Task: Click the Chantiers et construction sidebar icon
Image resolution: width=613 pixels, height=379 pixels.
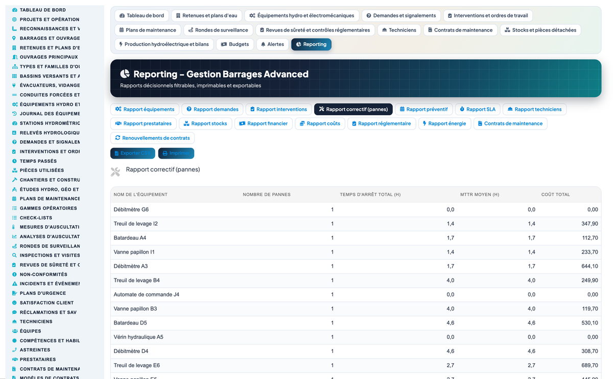Action: tap(14, 180)
